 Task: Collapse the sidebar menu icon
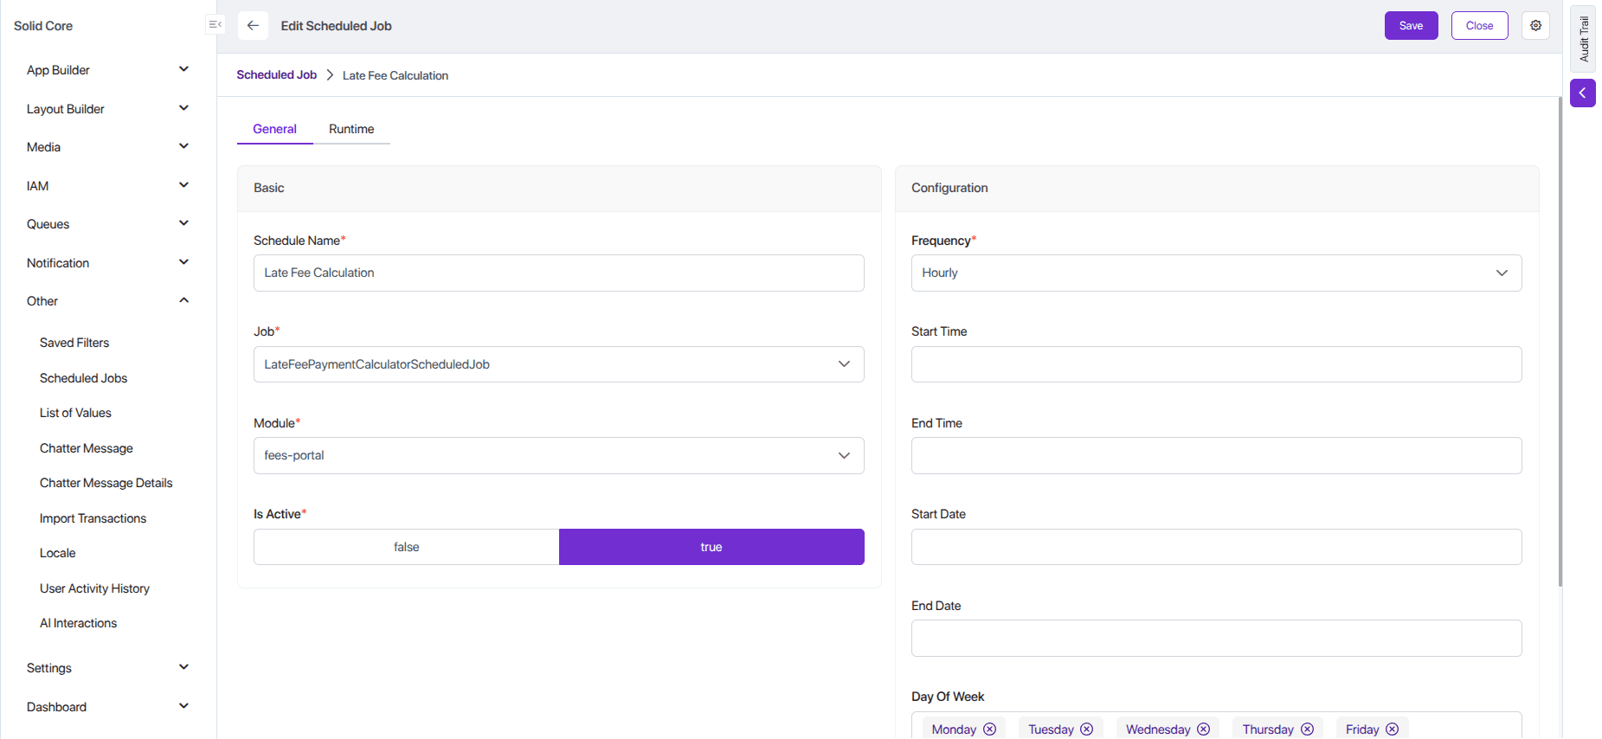pos(216,25)
